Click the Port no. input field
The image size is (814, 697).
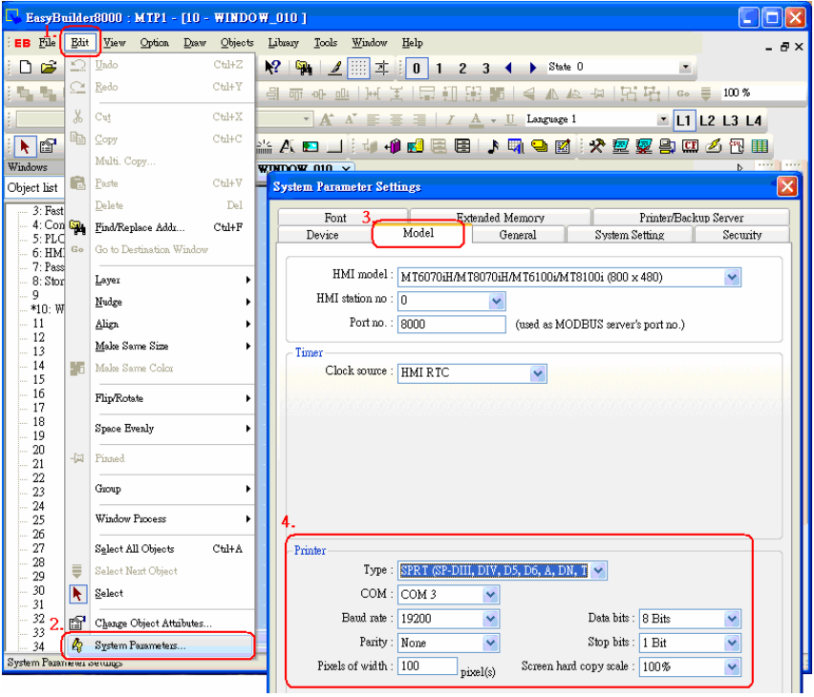(451, 325)
